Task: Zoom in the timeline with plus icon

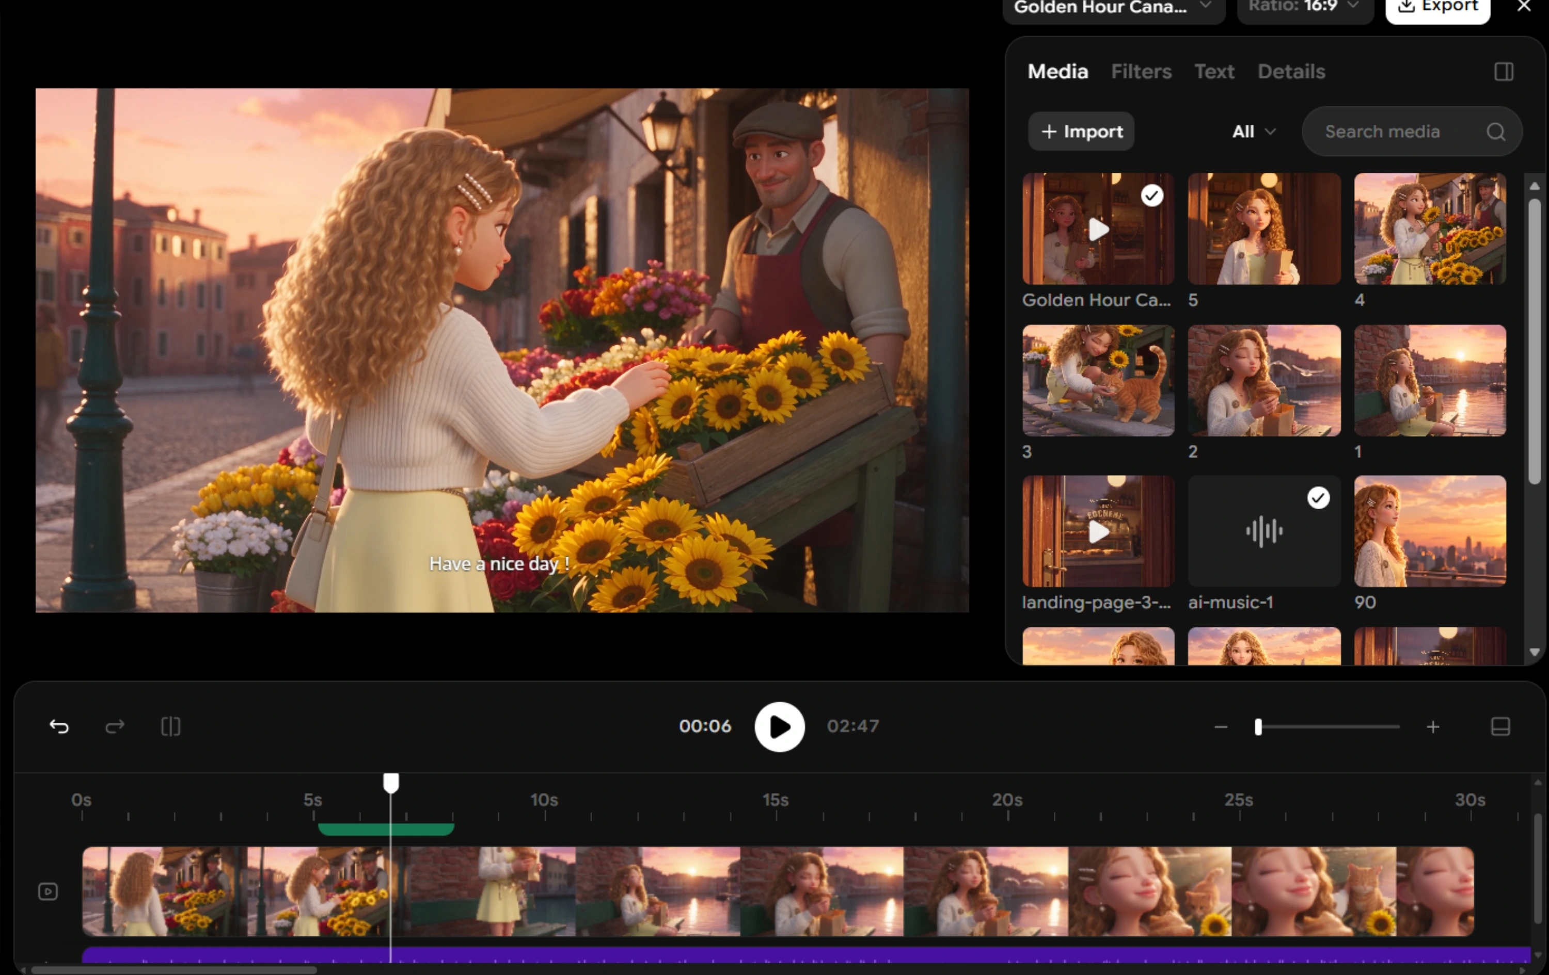Action: 1433,727
